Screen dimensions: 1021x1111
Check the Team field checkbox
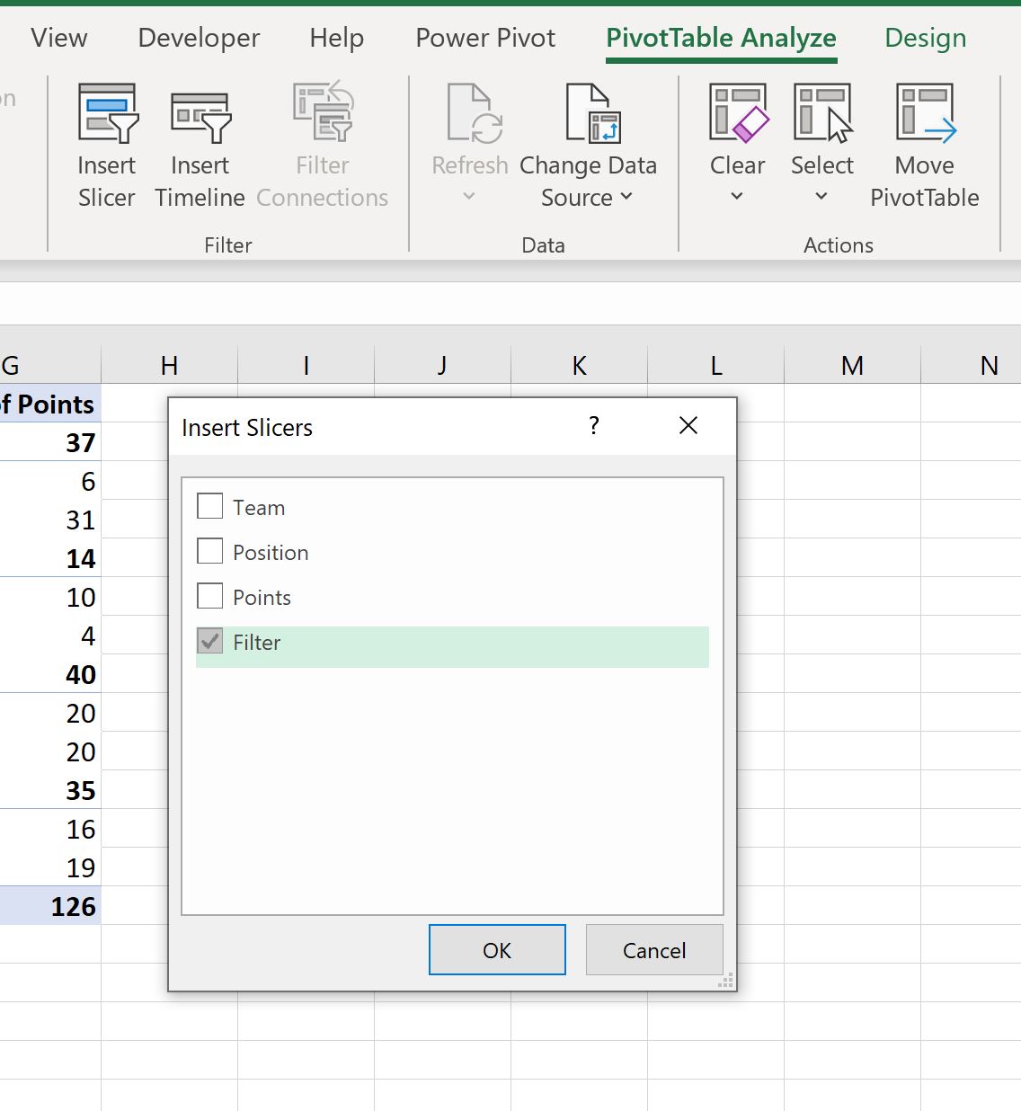[209, 506]
